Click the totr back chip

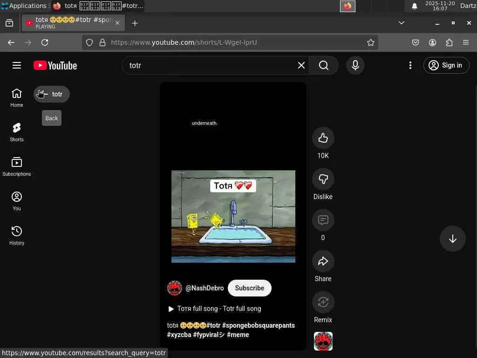pyautogui.click(x=52, y=94)
